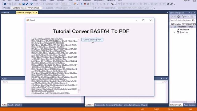Viewport: 197px width, 111px height.
Task: Click the 'INS' status bar indicator
Action: (190, 109)
